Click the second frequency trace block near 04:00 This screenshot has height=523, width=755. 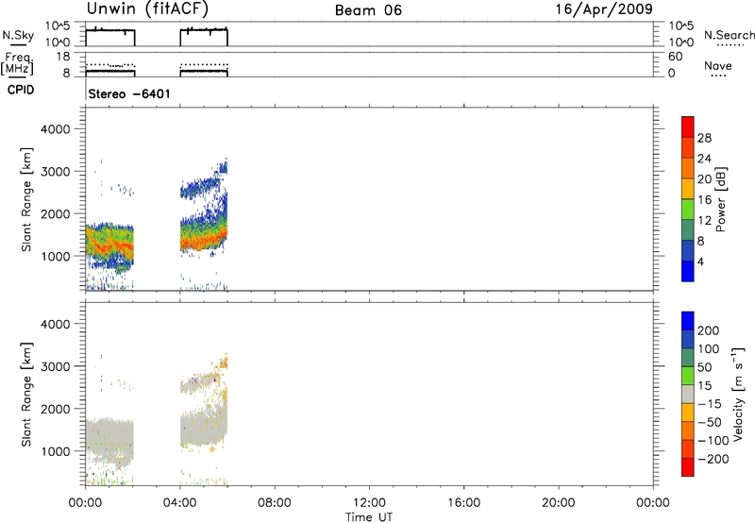(x=204, y=70)
